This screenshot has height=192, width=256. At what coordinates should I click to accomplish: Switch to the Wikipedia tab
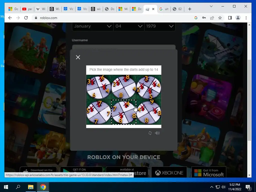[41, 9]
